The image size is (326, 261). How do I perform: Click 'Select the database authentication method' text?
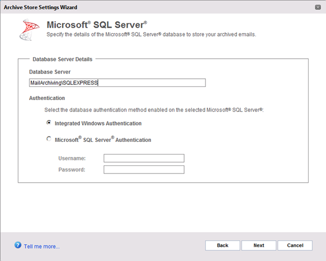[x=154, y=110]
